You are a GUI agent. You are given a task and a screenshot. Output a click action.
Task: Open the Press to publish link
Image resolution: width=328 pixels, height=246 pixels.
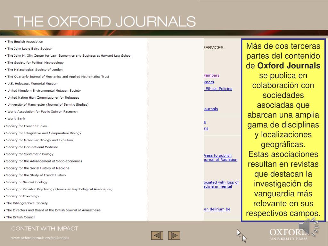point(218,155)
